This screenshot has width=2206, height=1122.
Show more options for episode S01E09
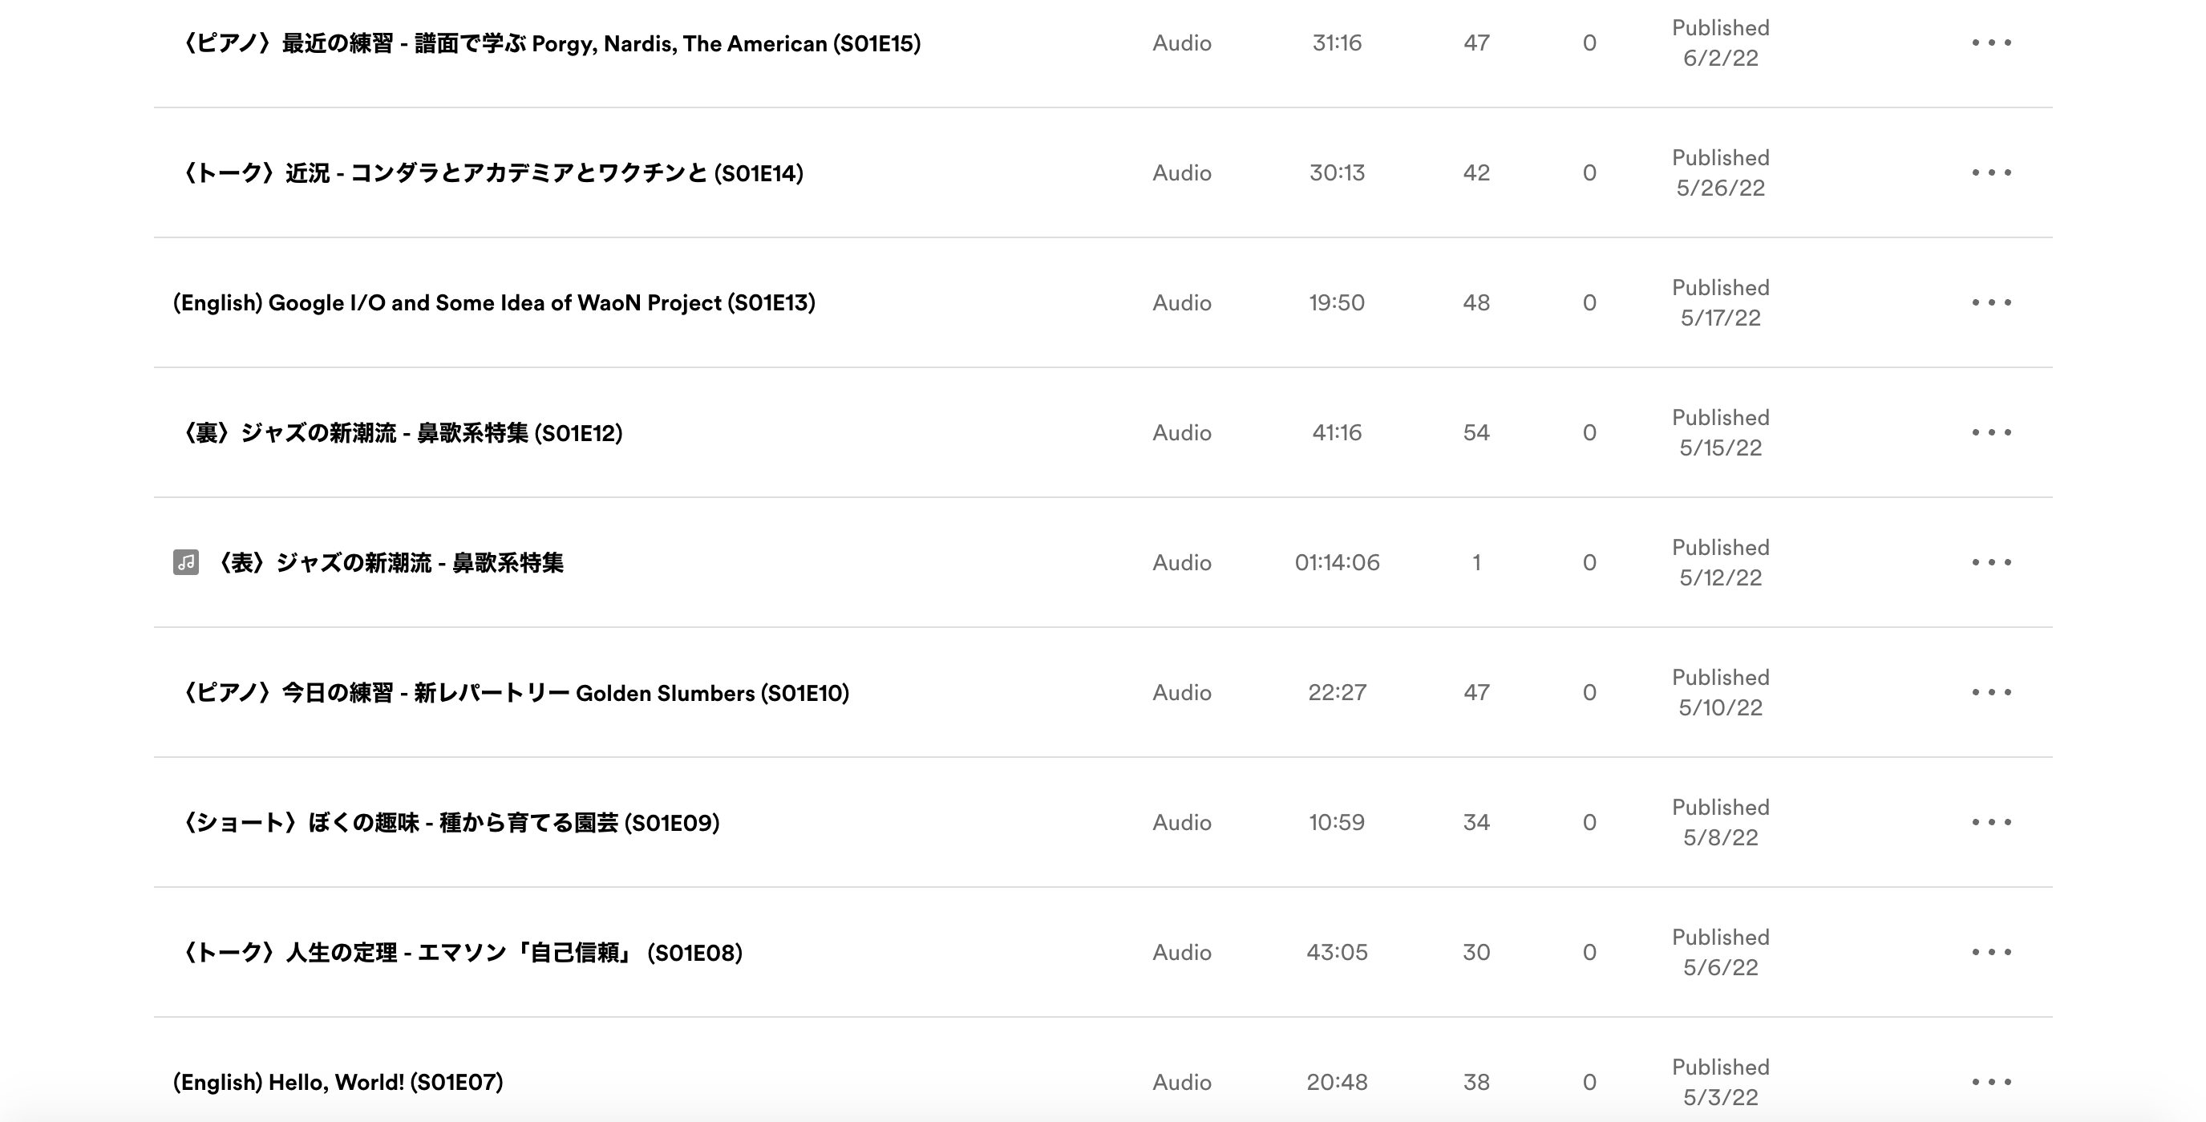coord(1991,822)
